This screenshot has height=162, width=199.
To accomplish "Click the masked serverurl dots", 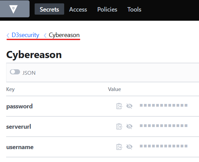I will tap(164, 126).
